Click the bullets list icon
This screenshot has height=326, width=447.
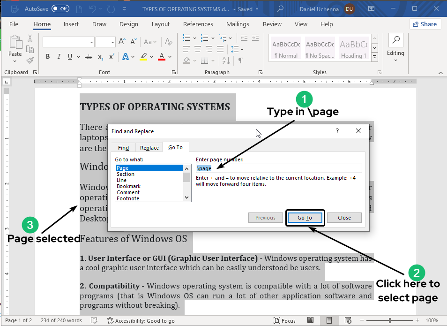(x=186, y=38)
